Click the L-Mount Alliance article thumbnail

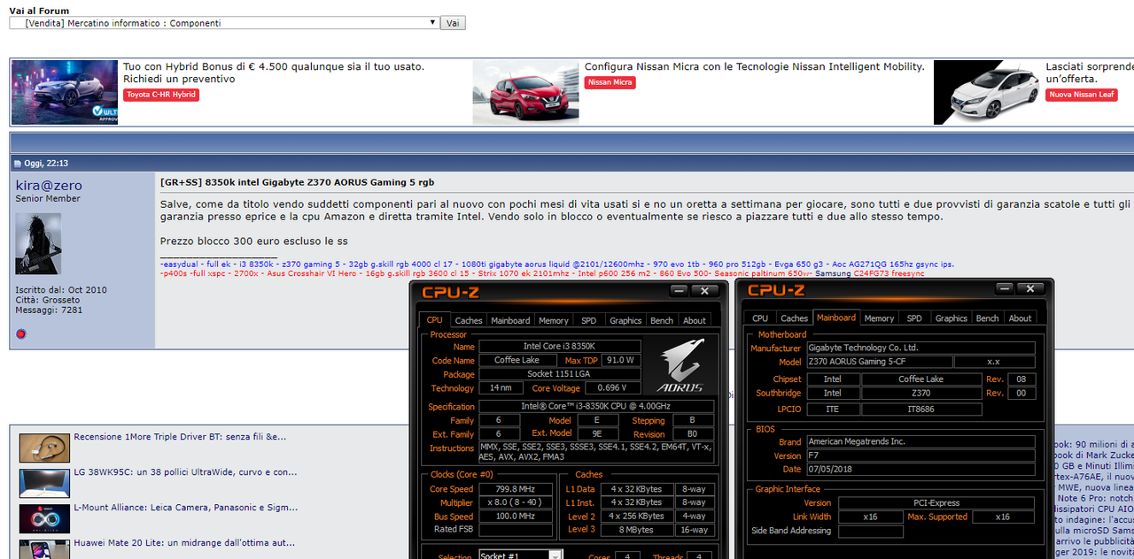[x=44, y=518]
